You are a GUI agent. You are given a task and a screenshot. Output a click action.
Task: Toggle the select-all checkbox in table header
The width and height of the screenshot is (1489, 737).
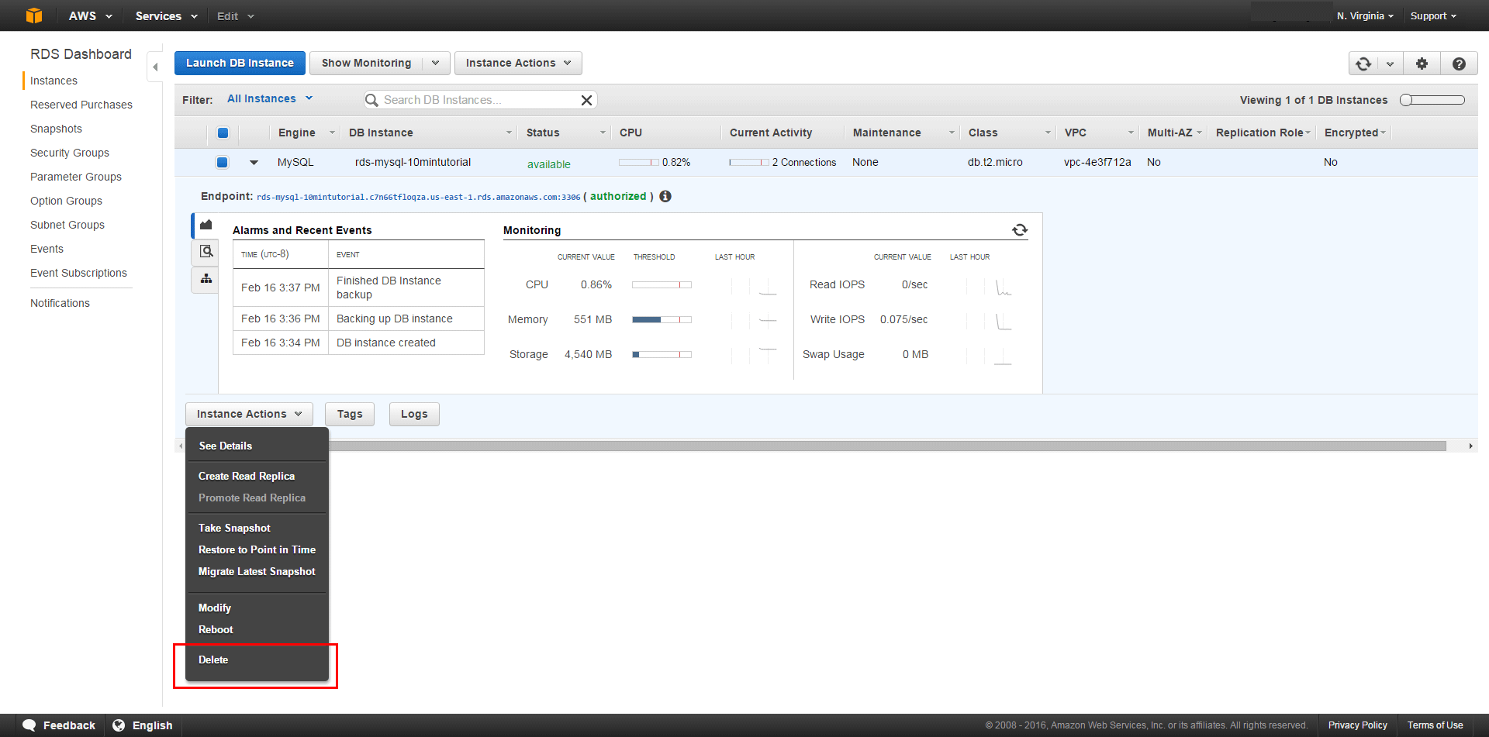click(x=223, y=133)
